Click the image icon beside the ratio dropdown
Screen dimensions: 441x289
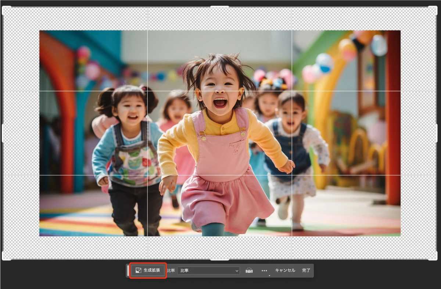(249, 270)
